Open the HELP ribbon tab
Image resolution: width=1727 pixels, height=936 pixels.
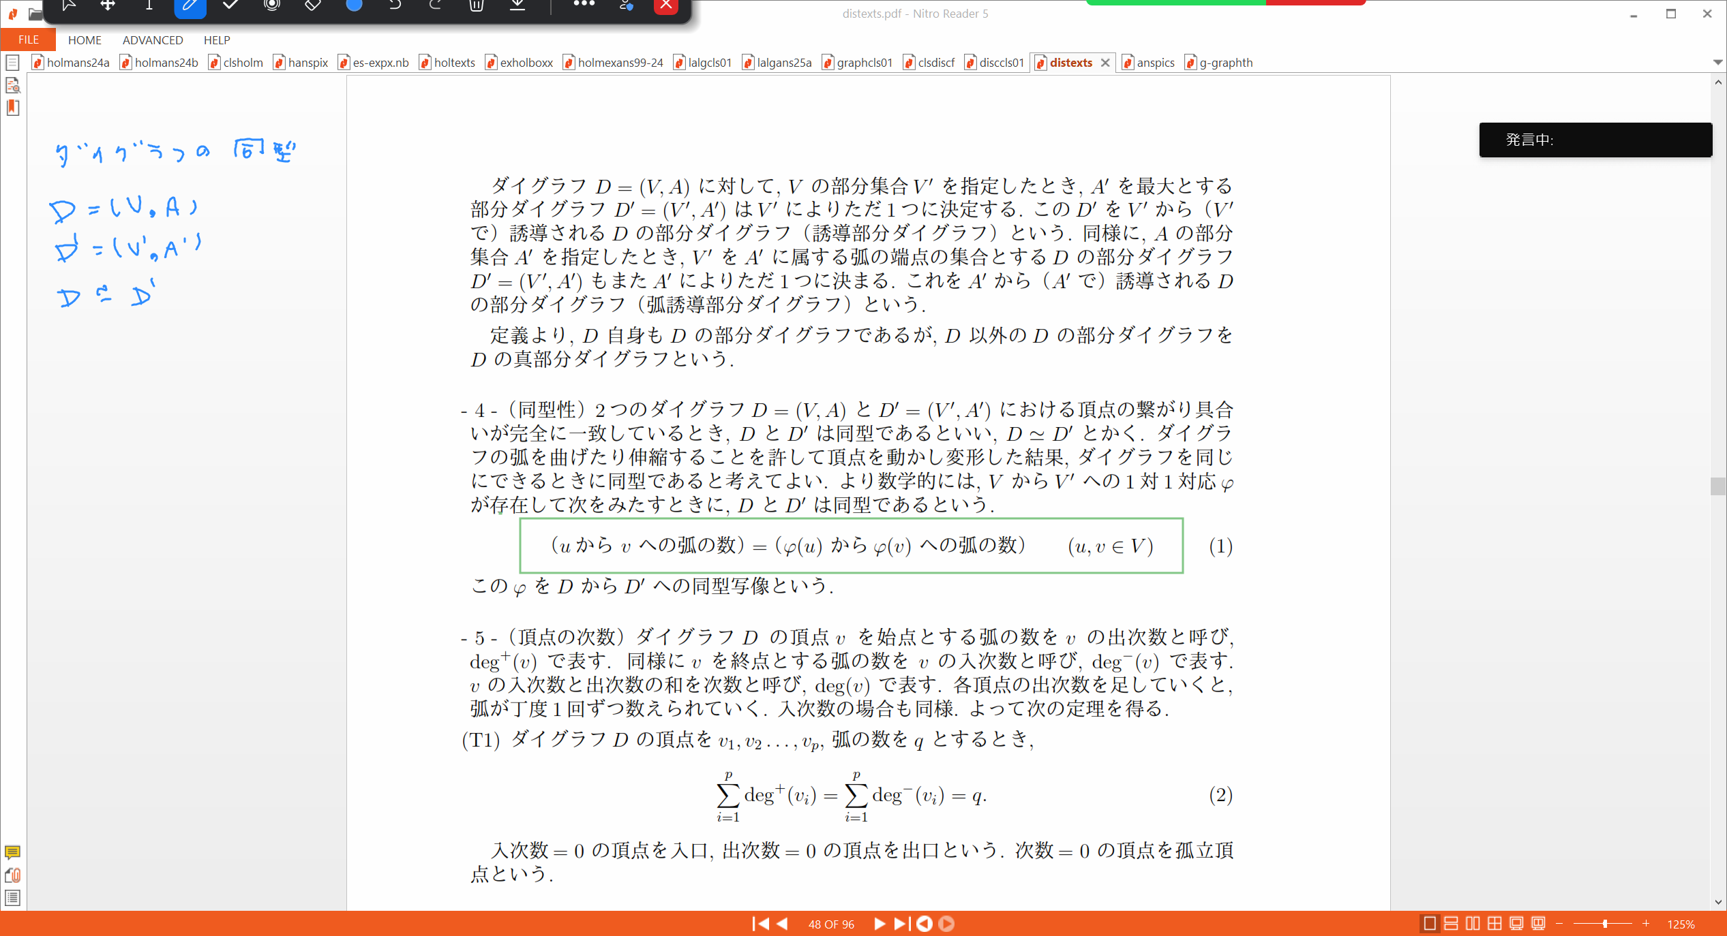coord(217,40)
